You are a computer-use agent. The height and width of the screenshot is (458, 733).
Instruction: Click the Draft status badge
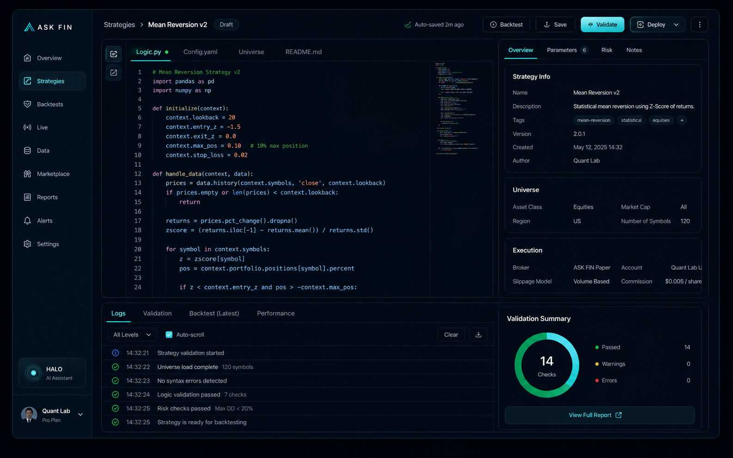pos(226,25)
